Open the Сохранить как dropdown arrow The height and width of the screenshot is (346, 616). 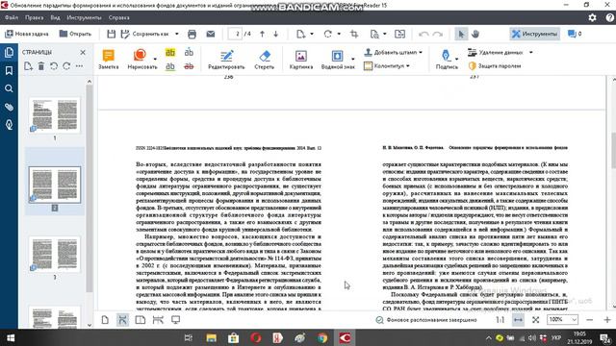point(177,35)
